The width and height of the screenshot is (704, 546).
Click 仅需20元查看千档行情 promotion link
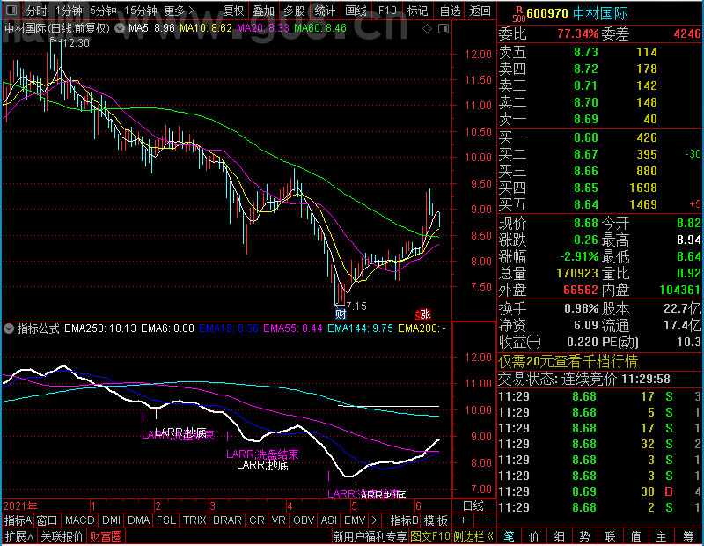click(568, 361)
